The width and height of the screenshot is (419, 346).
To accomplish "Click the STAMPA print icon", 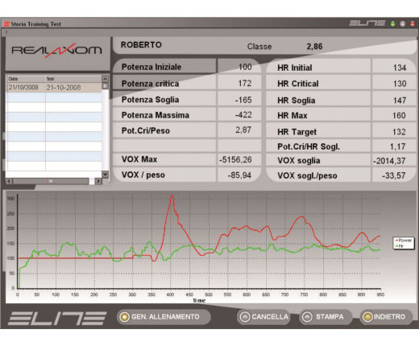I will [x=307, y=317].
